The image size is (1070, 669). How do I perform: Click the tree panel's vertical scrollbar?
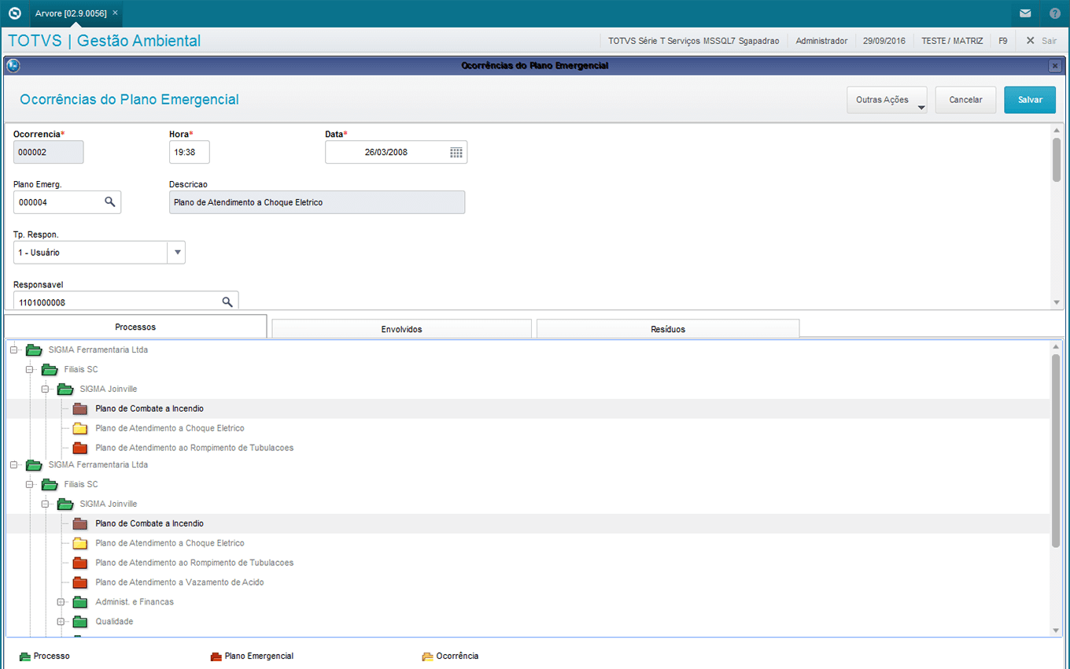[x=1056, y=449]
